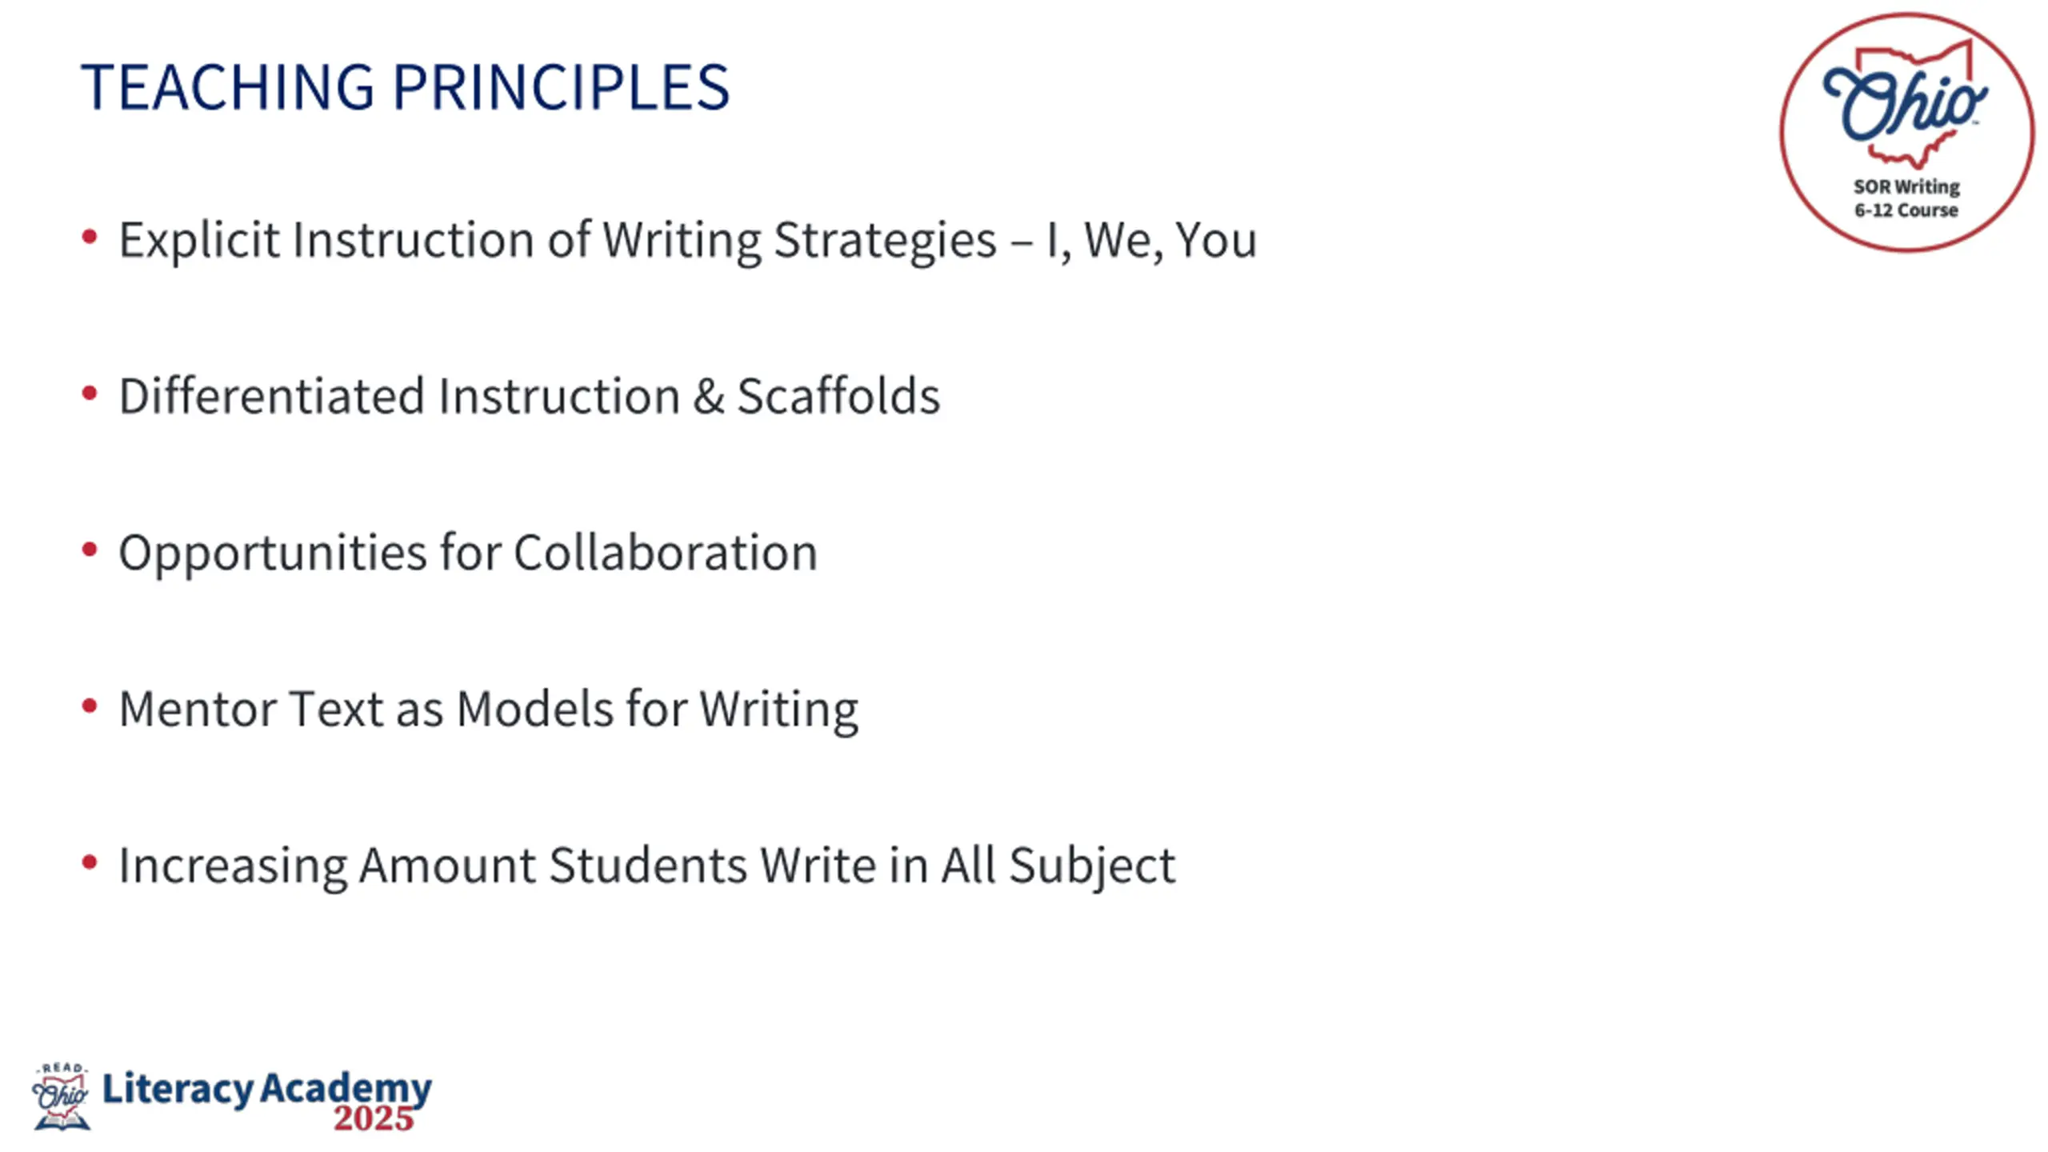Click the SOR Writing 6-12 Course caption
2048x1152 pixels.
1906,198
